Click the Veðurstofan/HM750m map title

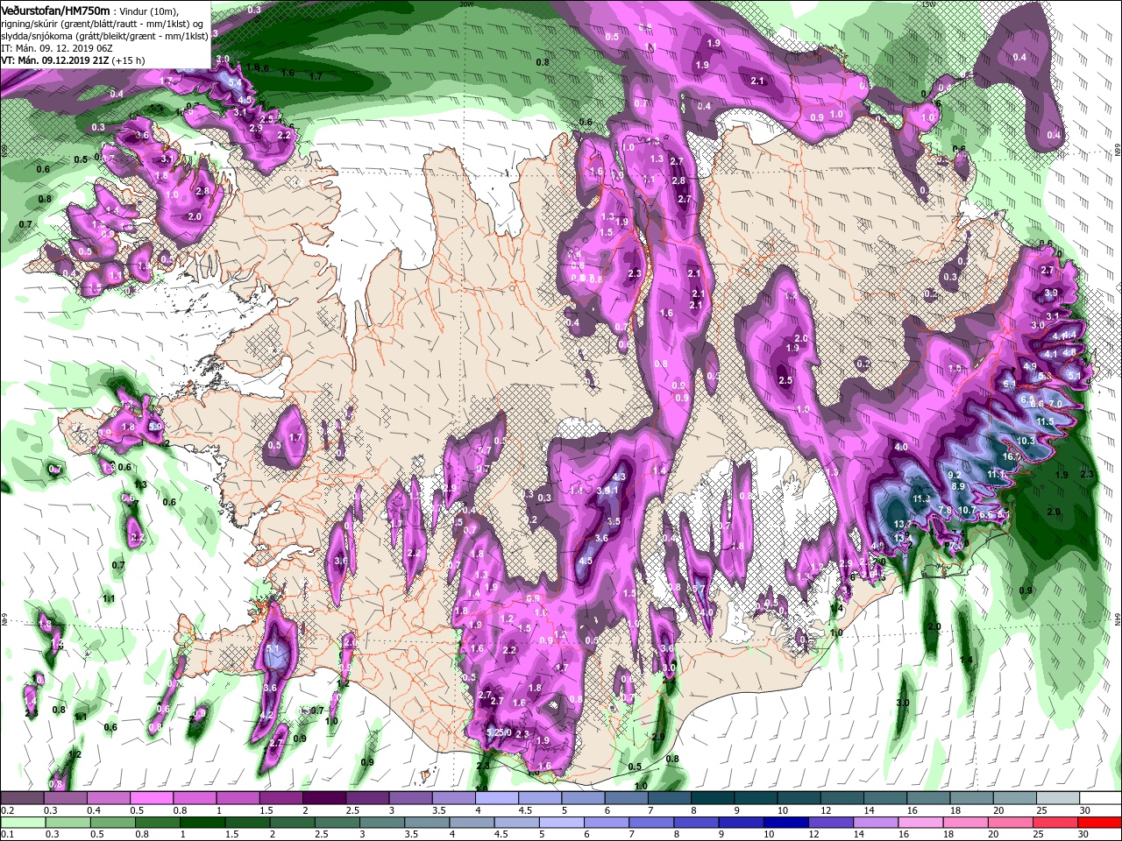tap(55, 10)
